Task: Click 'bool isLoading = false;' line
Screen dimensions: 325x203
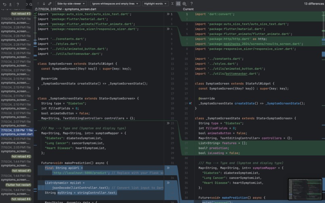Action: [219, 153]
